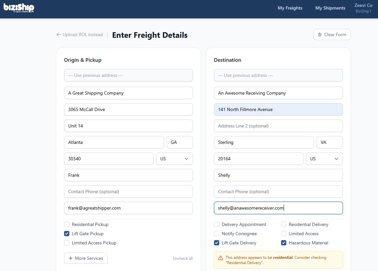Open My Freights page
The image size is (378, 271).
tap(290, 8)
